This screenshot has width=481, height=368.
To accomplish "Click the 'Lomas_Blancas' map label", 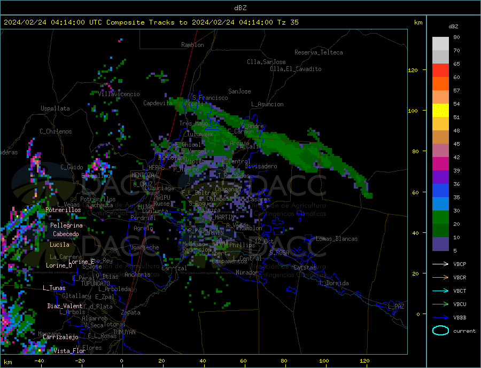I will [337, 239].
